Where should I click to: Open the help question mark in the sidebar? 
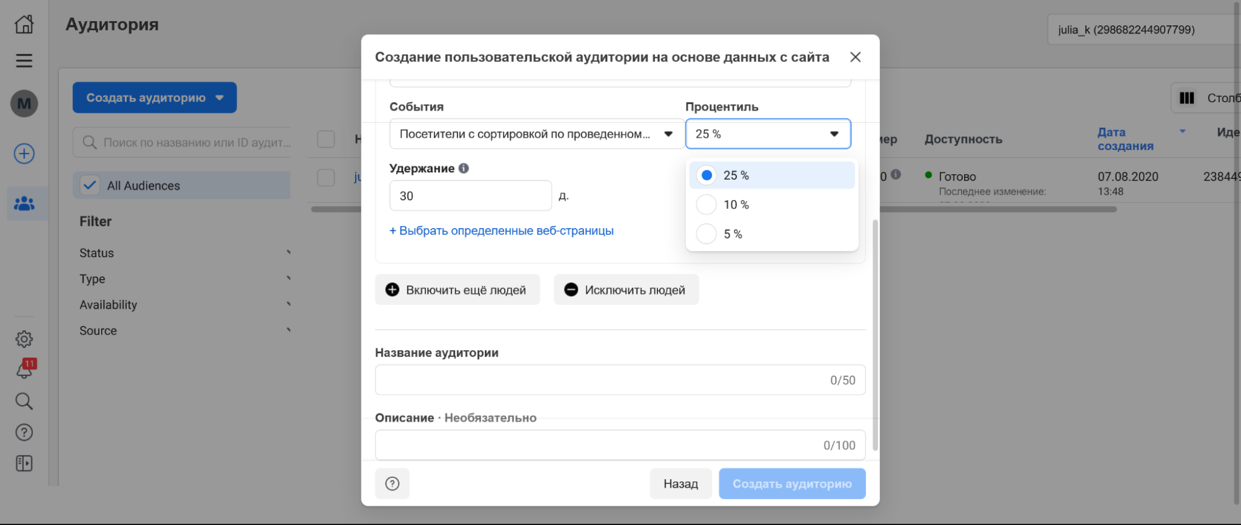(24, 432)
